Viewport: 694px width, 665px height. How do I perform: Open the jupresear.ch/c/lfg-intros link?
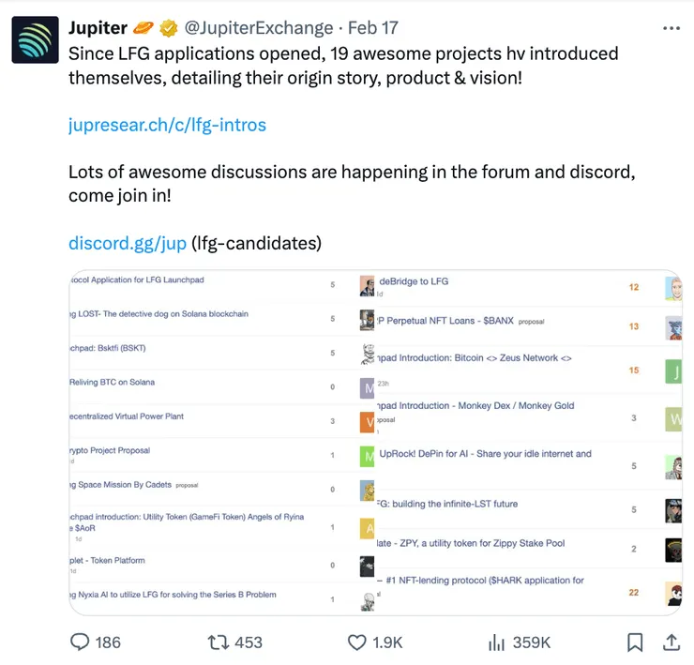(x=167, y=124)
